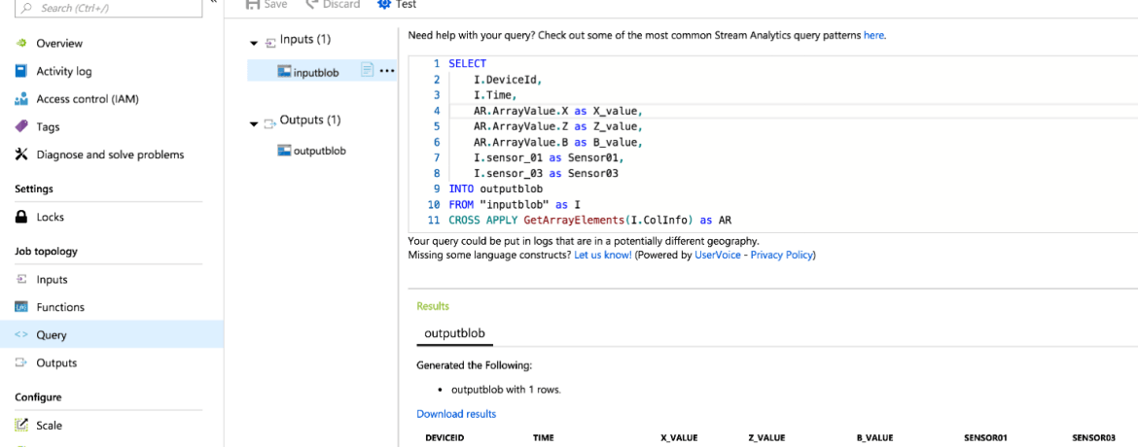Click the Activity log icon
This screenshot has width=1138, height=447.
21,71
